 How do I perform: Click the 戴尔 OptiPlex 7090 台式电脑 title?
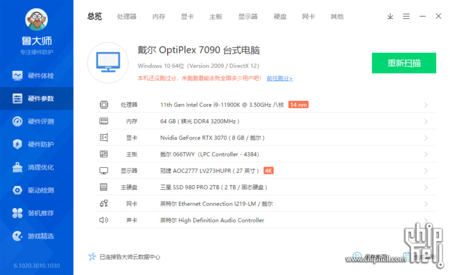point(198,50)
